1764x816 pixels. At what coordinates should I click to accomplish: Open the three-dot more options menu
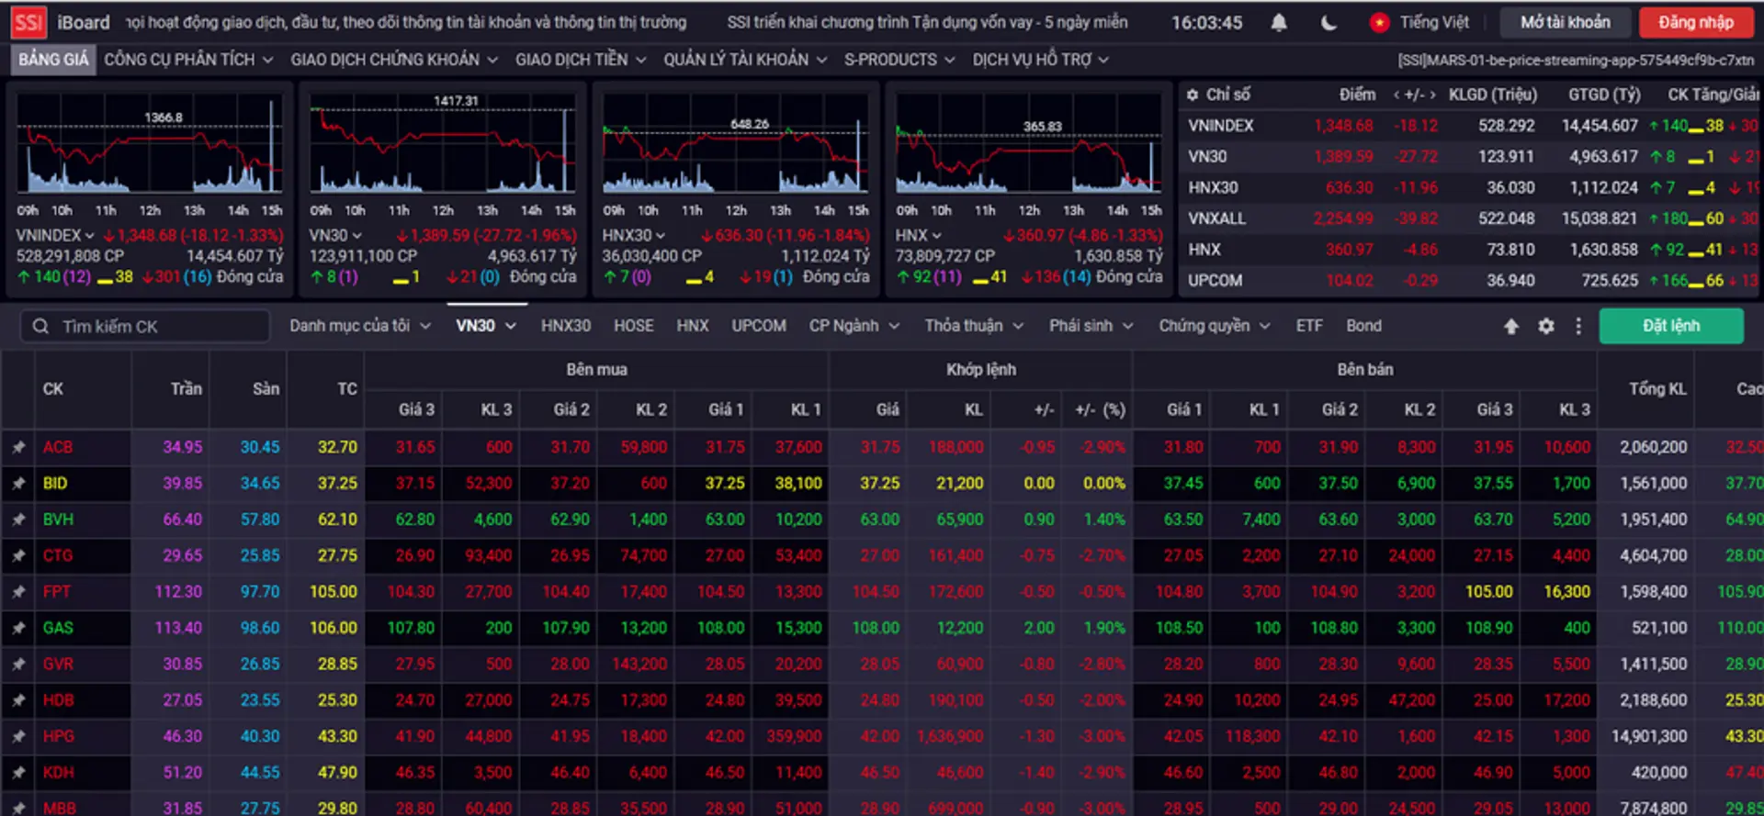click(x=1578, y=326)
